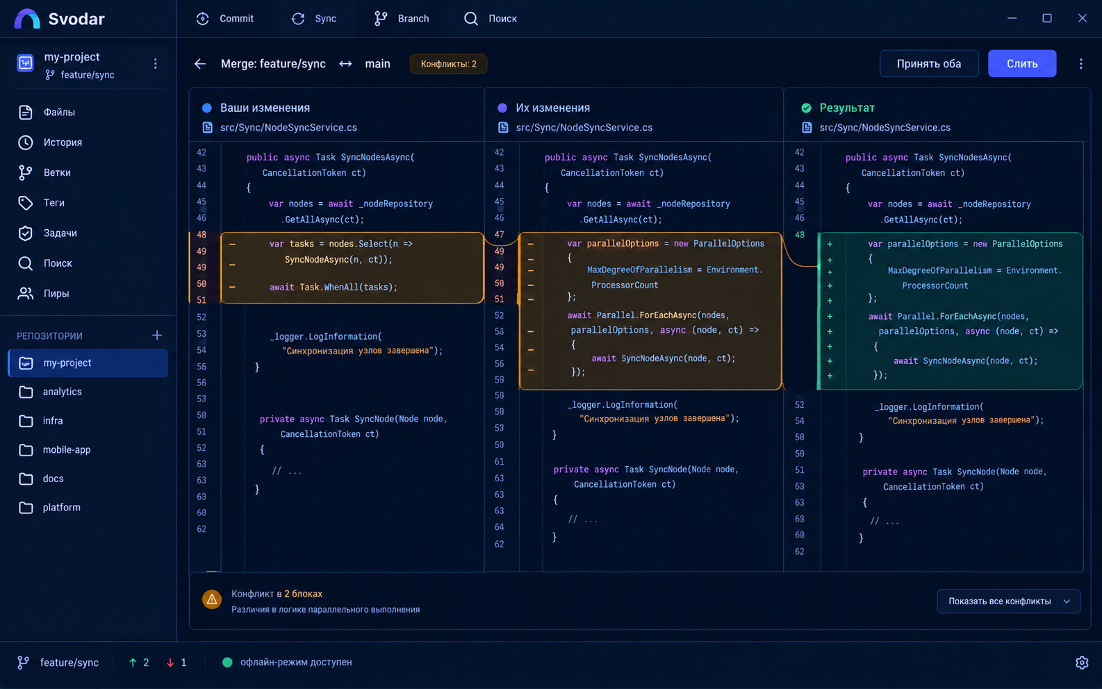Click the Результат green check icon
Screen dimensions: 1102x689
point(806,108)
